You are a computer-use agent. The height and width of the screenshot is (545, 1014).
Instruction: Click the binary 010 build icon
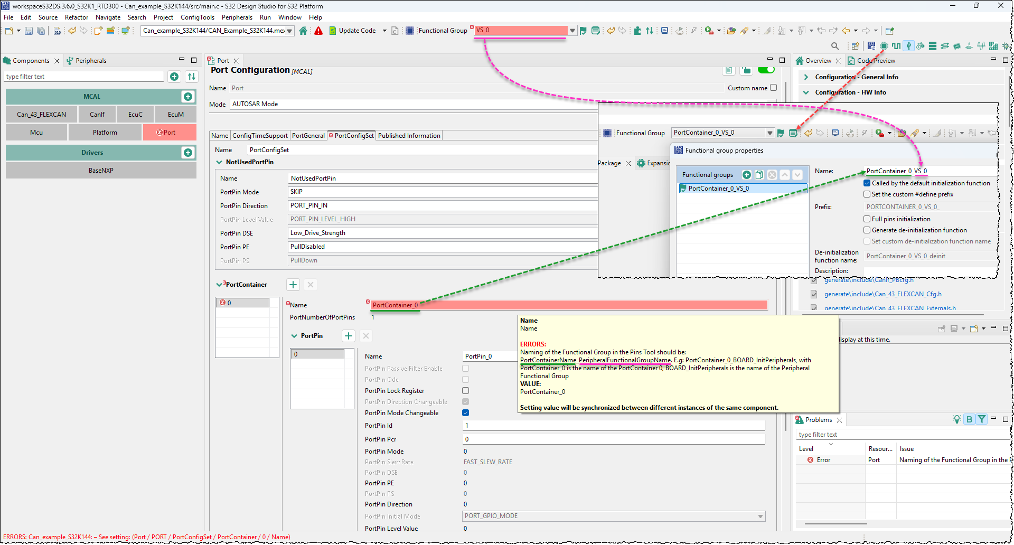pos(57,31)
